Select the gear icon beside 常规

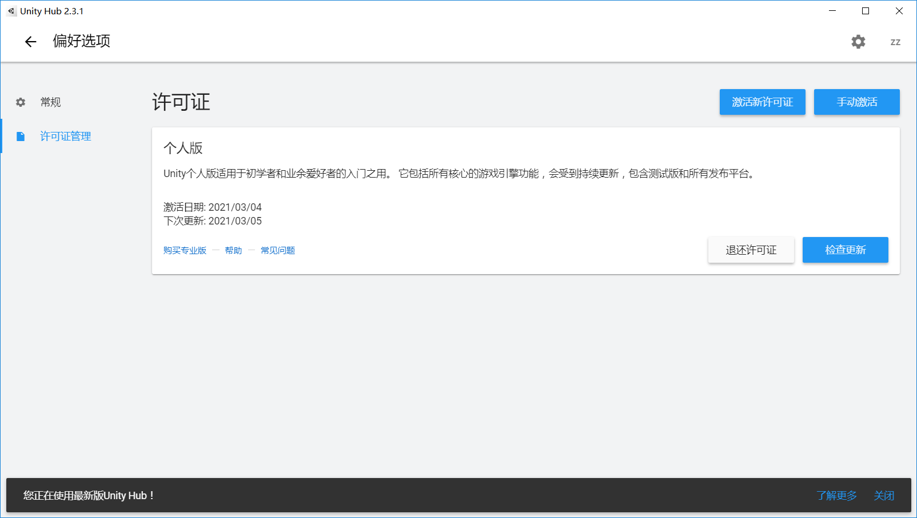[21, 102]
